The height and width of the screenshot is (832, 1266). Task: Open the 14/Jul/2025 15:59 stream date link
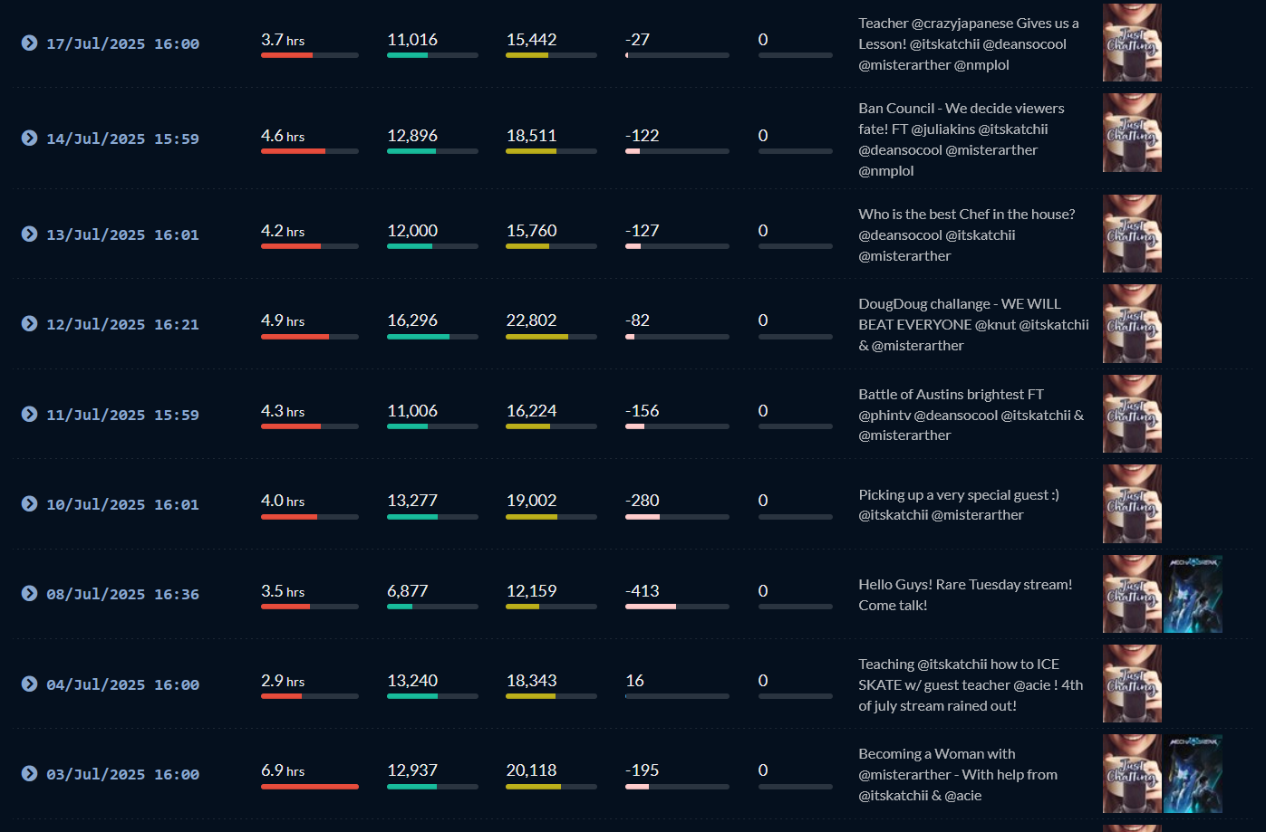(x=122, y=139)
